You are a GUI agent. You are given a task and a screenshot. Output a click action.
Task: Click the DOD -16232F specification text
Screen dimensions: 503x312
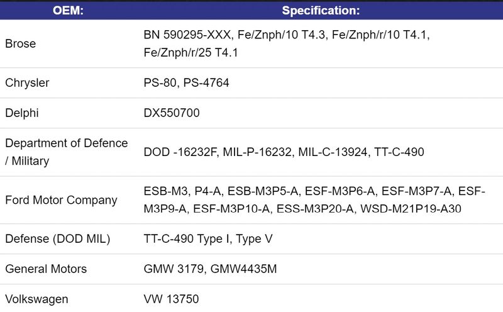180,152
